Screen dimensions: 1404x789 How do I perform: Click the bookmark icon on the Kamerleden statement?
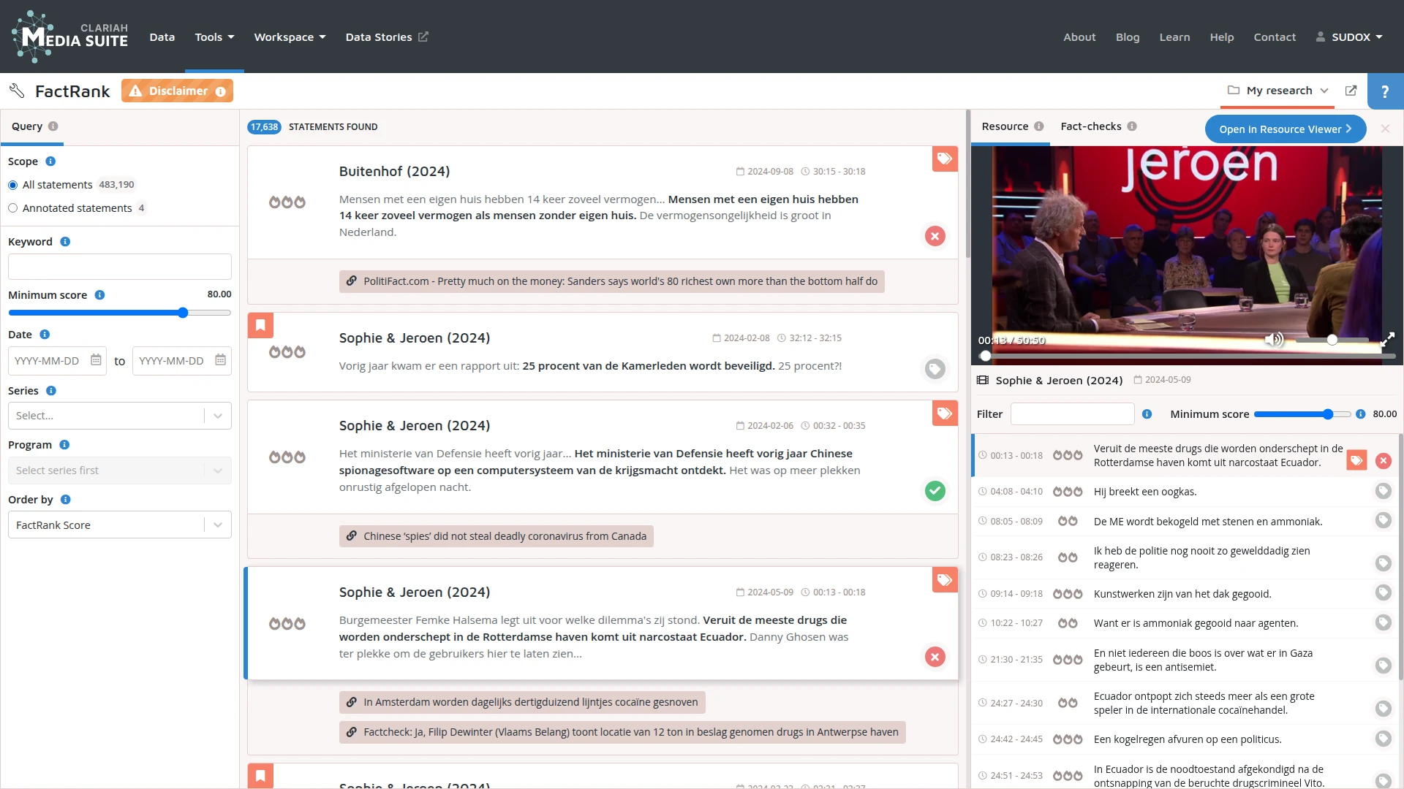260,325
